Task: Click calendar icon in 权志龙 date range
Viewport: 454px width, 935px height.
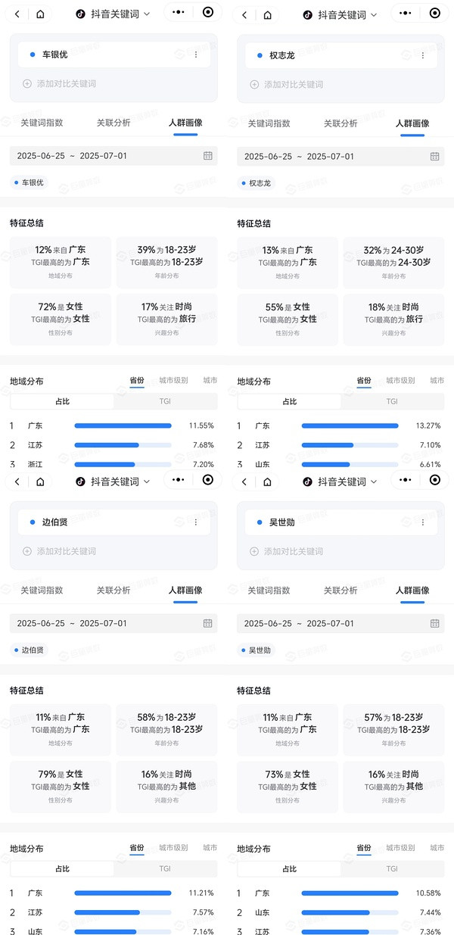Action: click(x=435, y=156)
